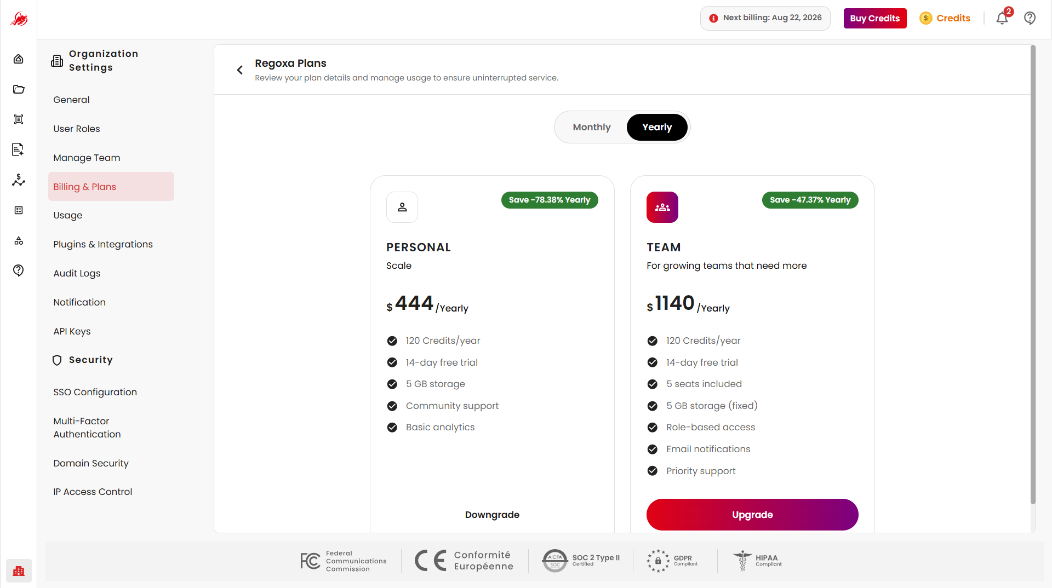The image size is (1052, 588).
Task: Click the TEAM plan title
Action: 664,247
